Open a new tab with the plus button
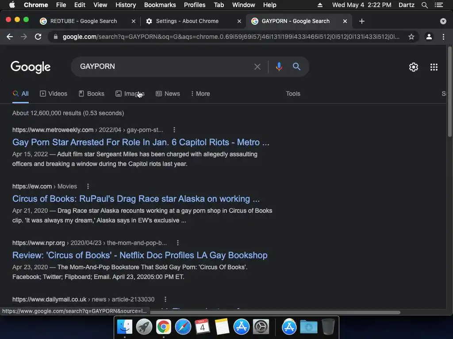 (x=362, y=21)
